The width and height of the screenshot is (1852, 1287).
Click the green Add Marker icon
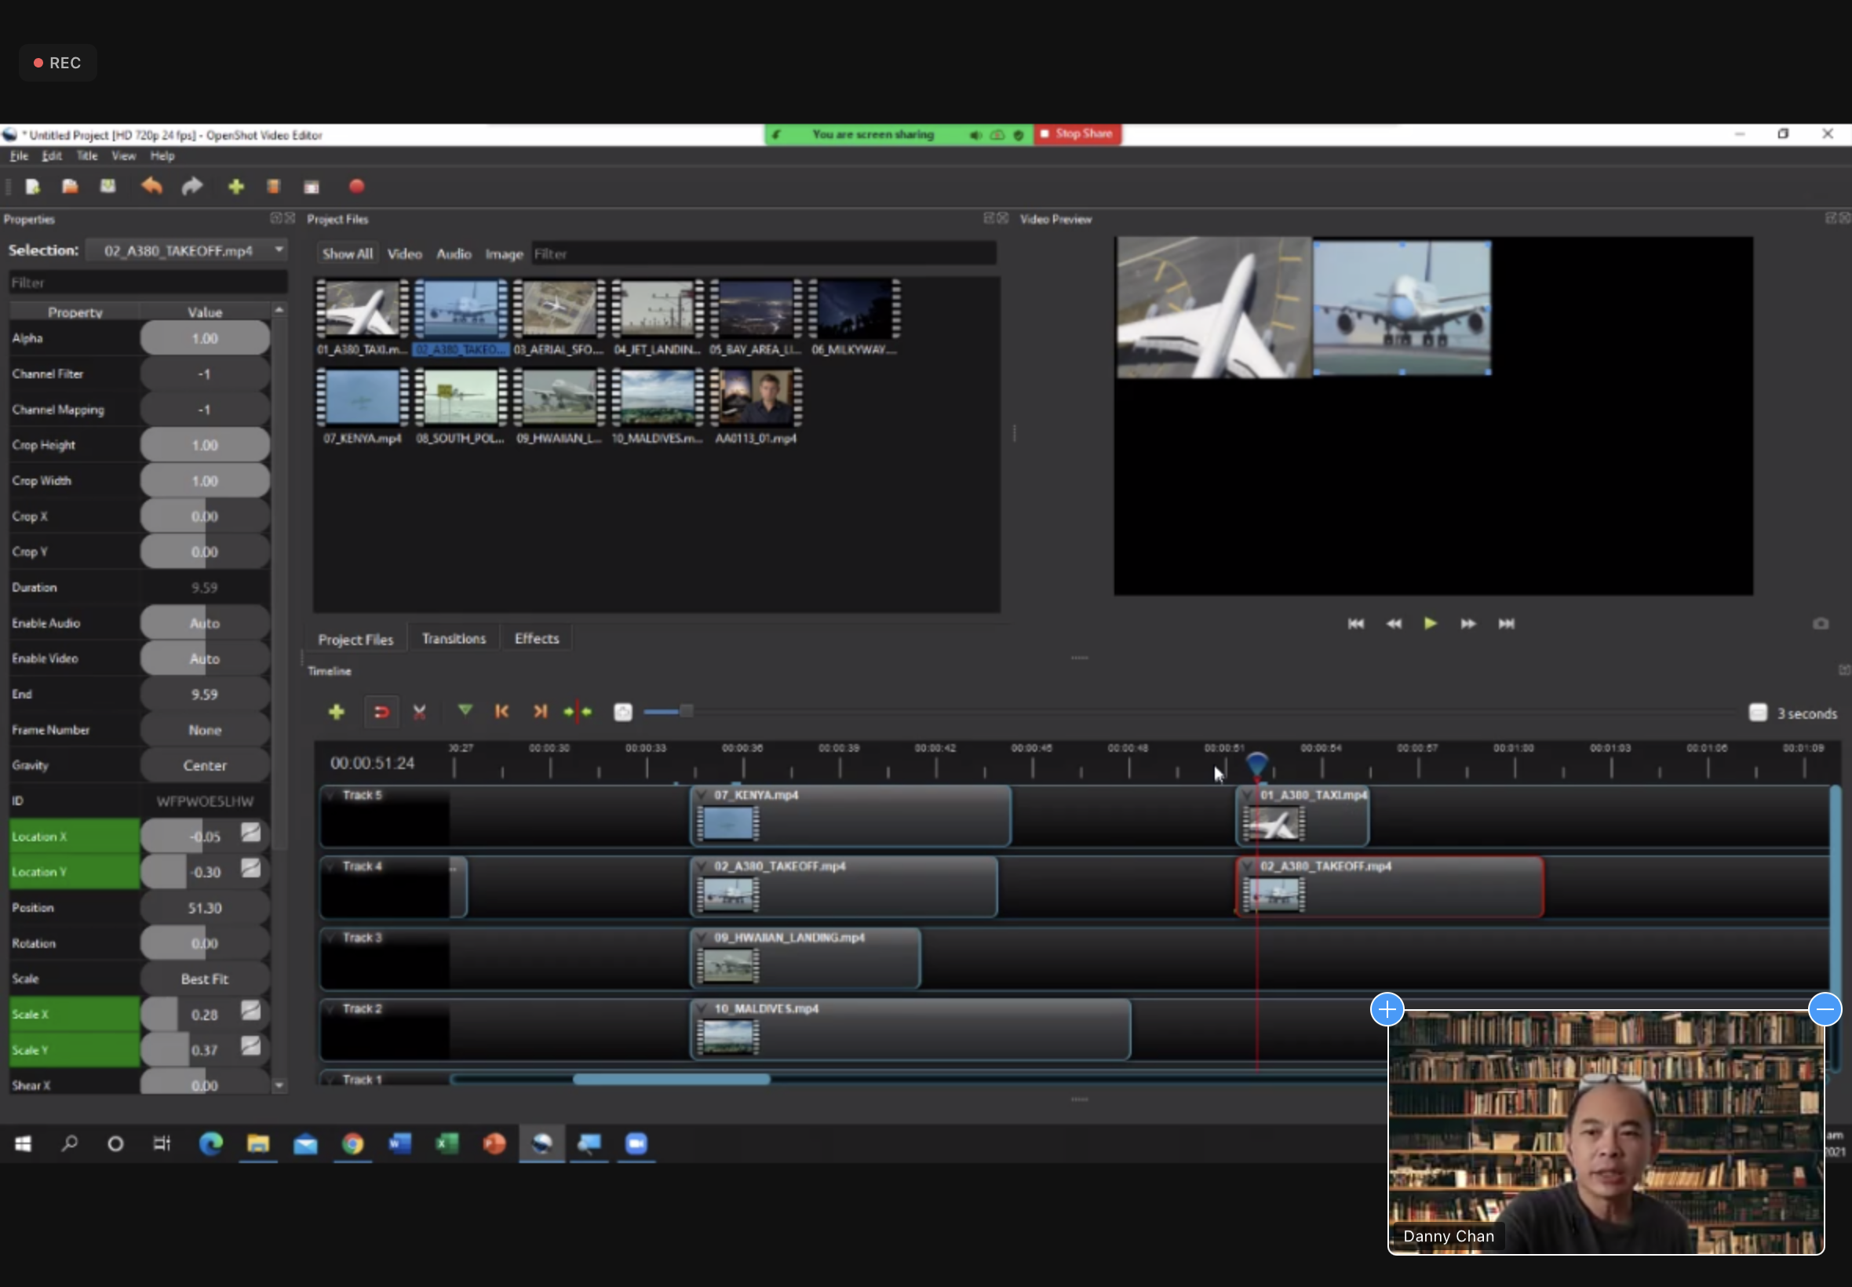(465, 710)
